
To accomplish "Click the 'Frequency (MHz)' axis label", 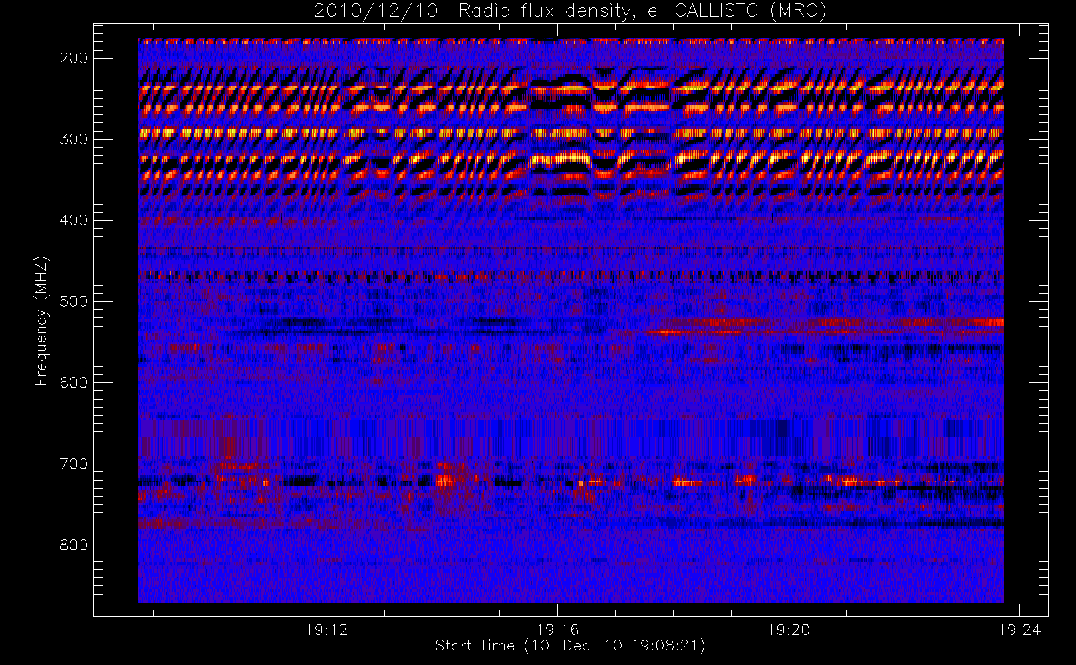I will (41, 321).
